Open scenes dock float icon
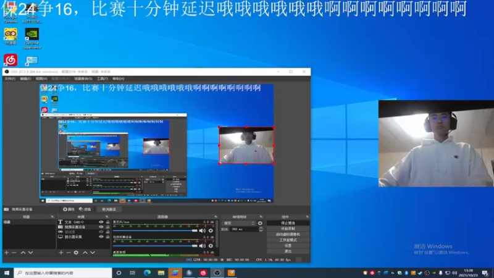The width and height of the screenshot is (494, 278). click(x=52, y=217)
